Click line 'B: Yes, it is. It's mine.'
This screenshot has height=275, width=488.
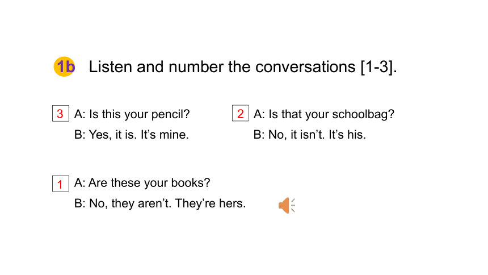(x=131, y=135)
